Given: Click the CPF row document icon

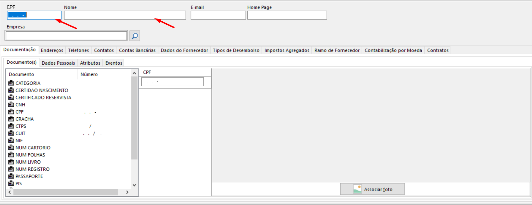Looking at the screenshot, I should coord(11,111).
